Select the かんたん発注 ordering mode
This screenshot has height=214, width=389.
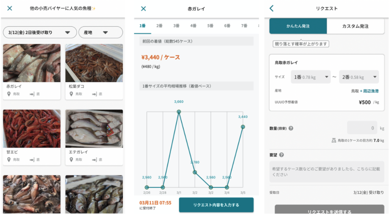coord(298,26)
